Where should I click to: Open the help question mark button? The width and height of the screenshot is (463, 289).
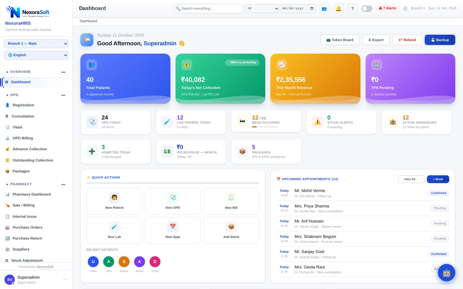(x=352, y=9)
